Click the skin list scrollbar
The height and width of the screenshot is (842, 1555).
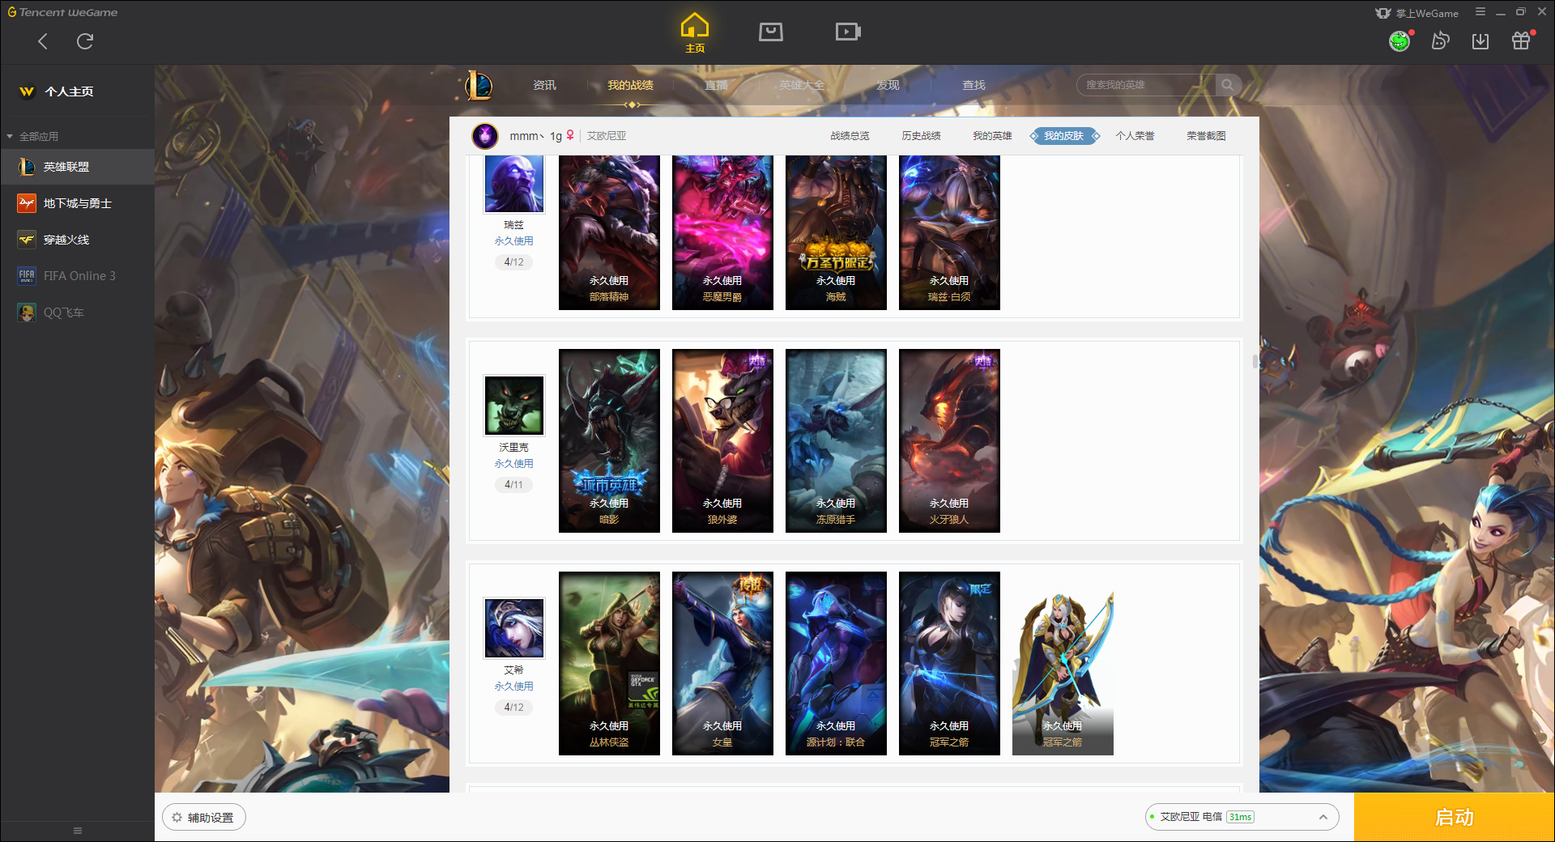click(x=1255, y=361)
